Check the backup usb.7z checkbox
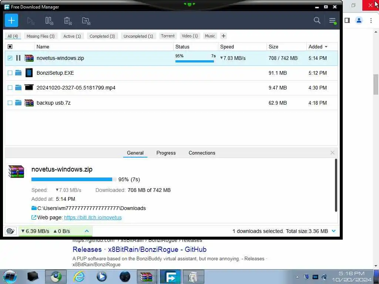379x284 pixels. tap(10, 103)
